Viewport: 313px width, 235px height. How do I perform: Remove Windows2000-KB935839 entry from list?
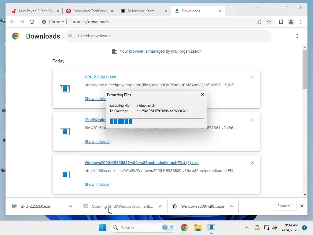(x=252, y=163)
